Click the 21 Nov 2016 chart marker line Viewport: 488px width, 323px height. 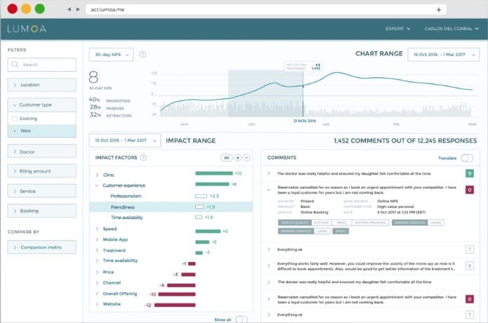tap(303, 93)
